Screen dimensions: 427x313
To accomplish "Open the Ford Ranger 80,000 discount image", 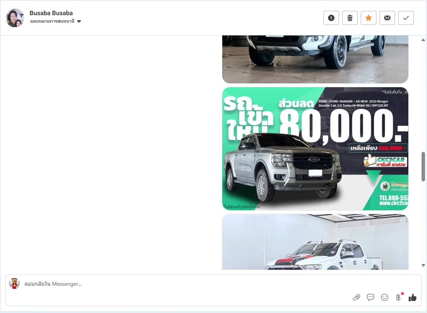I will (x=315, y=149).
